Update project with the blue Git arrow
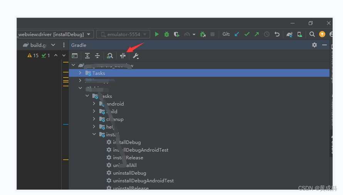The width and height of the screenshot is (343, 195). point(237,34)
